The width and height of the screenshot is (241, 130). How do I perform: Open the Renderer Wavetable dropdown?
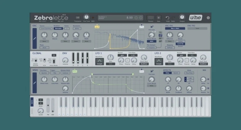[x=58, y=29]
